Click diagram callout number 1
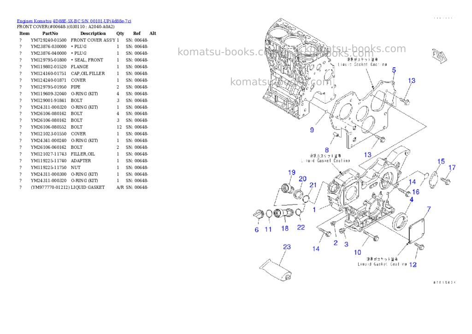472x334 pixels. point(314,210)
